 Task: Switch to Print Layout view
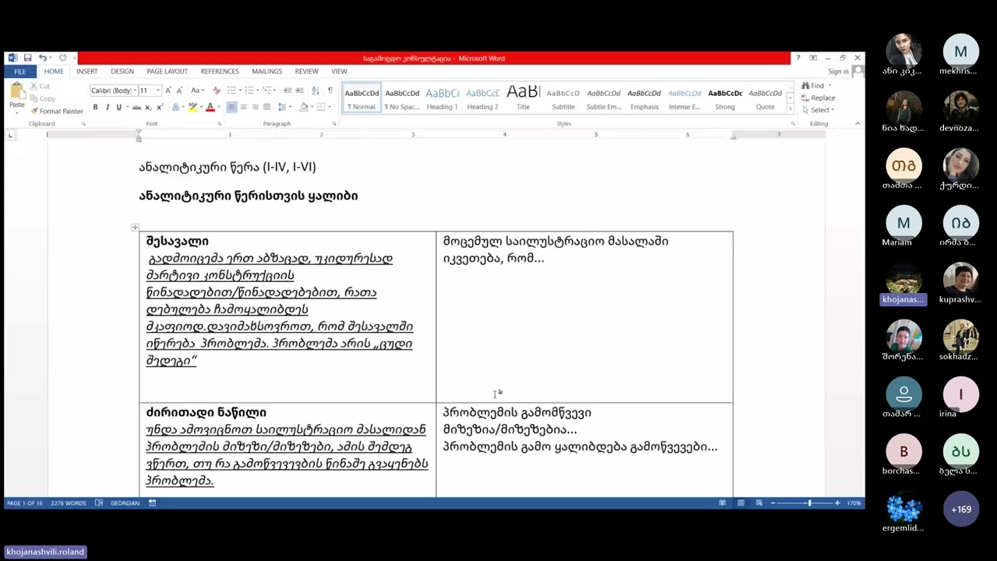click(741, 503)
